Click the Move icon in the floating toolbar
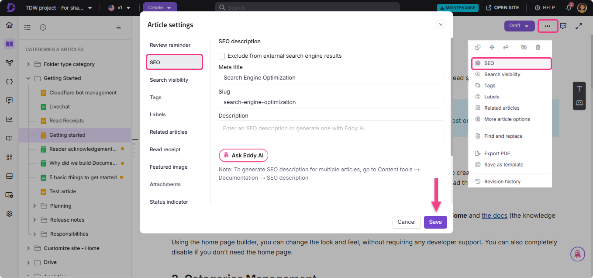Image resolution: width=593 pixels, height=278 pixels. click(493, 47)
